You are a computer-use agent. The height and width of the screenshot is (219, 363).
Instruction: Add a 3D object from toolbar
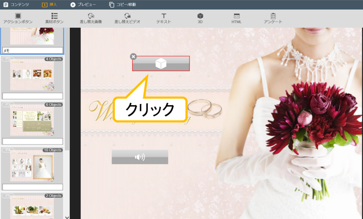point(200,18)
